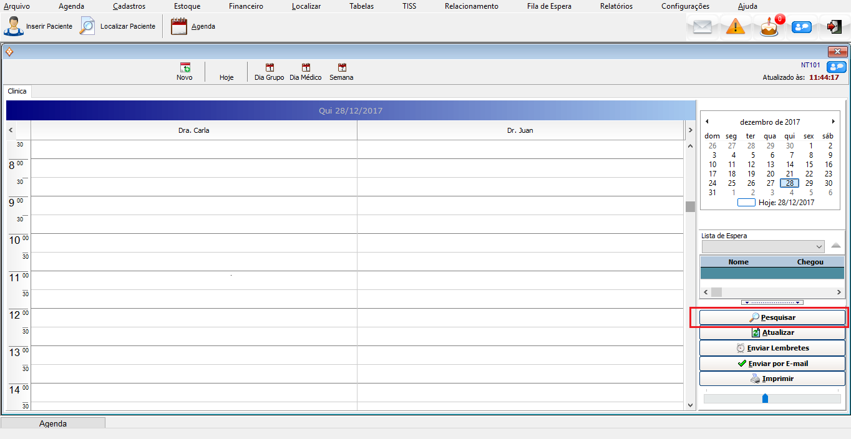
Task: Select December 15 in the calendar
Action: pyautogui.click(x=809, y=165)
